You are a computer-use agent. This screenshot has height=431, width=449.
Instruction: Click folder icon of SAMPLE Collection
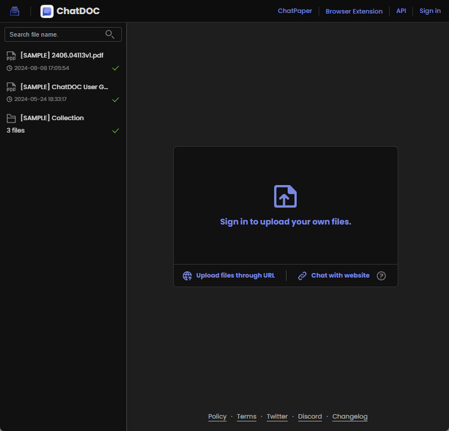tap(11, 118)
